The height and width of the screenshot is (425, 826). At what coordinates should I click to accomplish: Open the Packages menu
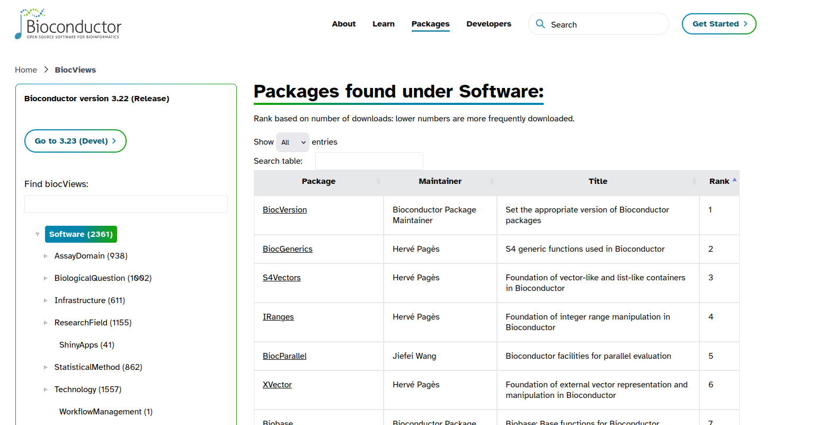click(x=430, y=24)
